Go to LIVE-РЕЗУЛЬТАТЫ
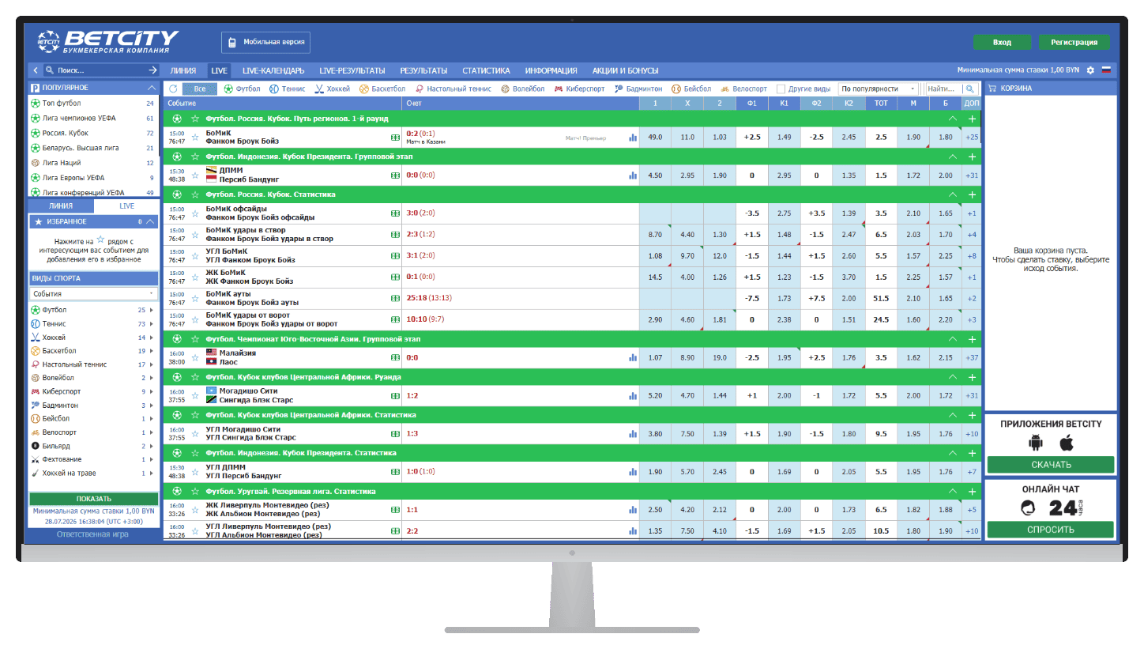The width and height of the screenshot is (1144, 649). pos(353,70)
